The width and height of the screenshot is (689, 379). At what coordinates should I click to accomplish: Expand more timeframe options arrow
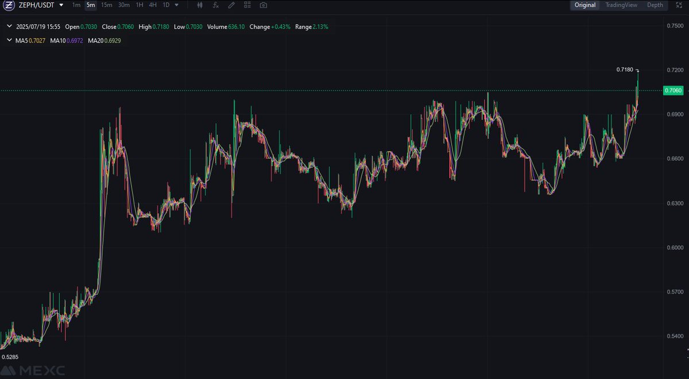(176, 5)
